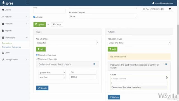Open the Add rule of type dropdown
The image size is (179, 101).
67,43
